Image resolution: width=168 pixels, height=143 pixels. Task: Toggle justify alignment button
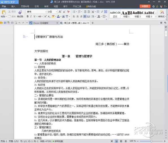pos(85,16)
